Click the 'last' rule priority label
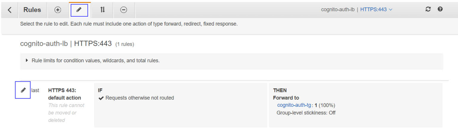458x132 pixels. (x=35, y=90)
